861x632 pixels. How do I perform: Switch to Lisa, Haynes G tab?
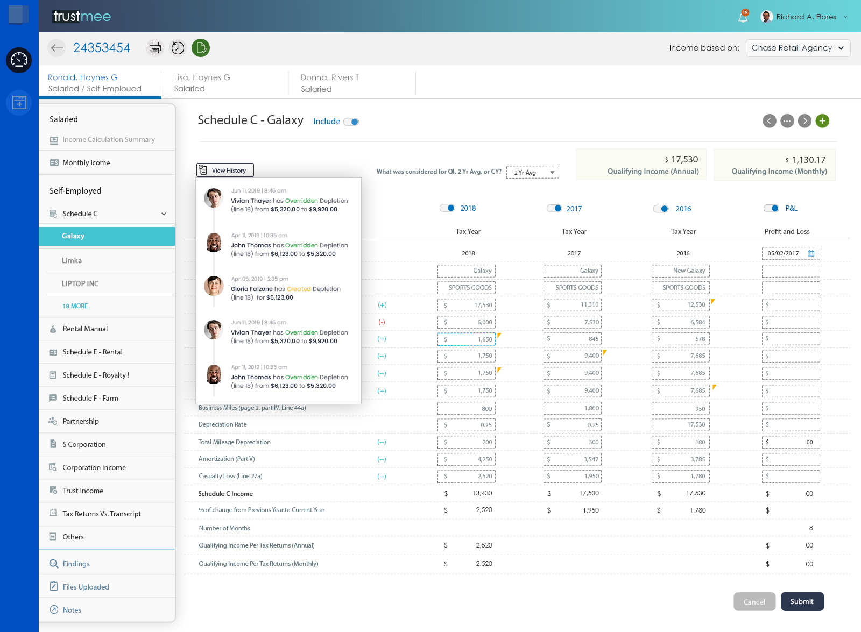[x=225, y=83]
